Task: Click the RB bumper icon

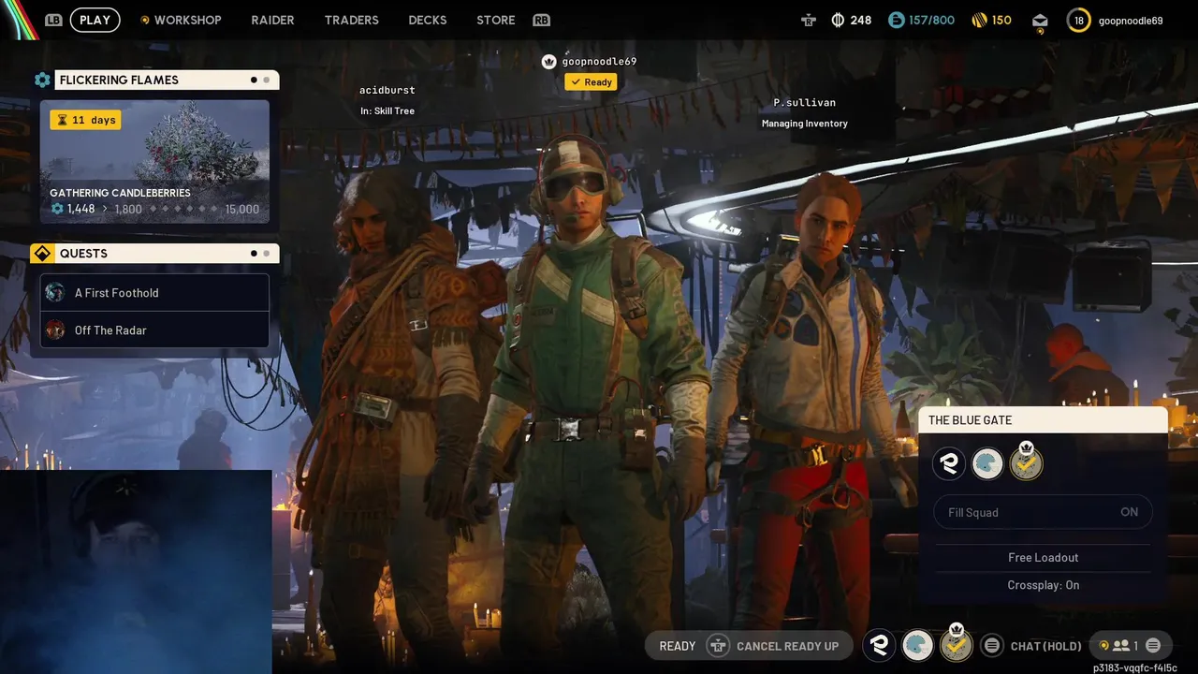Action: tap(541, 20)
